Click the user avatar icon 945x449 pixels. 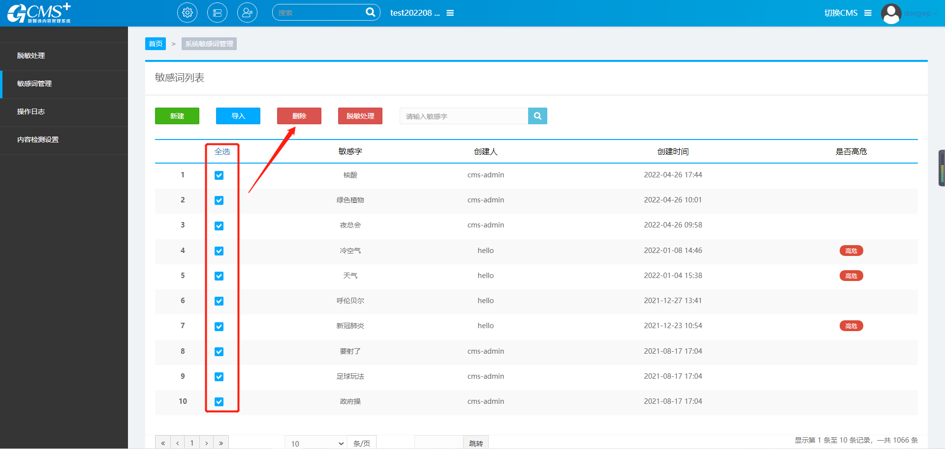click(x=891, y=13)
